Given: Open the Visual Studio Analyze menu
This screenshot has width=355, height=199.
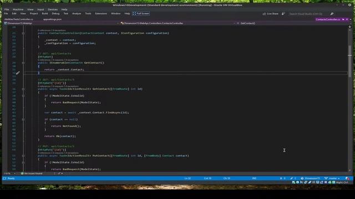Looking at the screenshot, I should pyautogui.click(x=77, y=13).
